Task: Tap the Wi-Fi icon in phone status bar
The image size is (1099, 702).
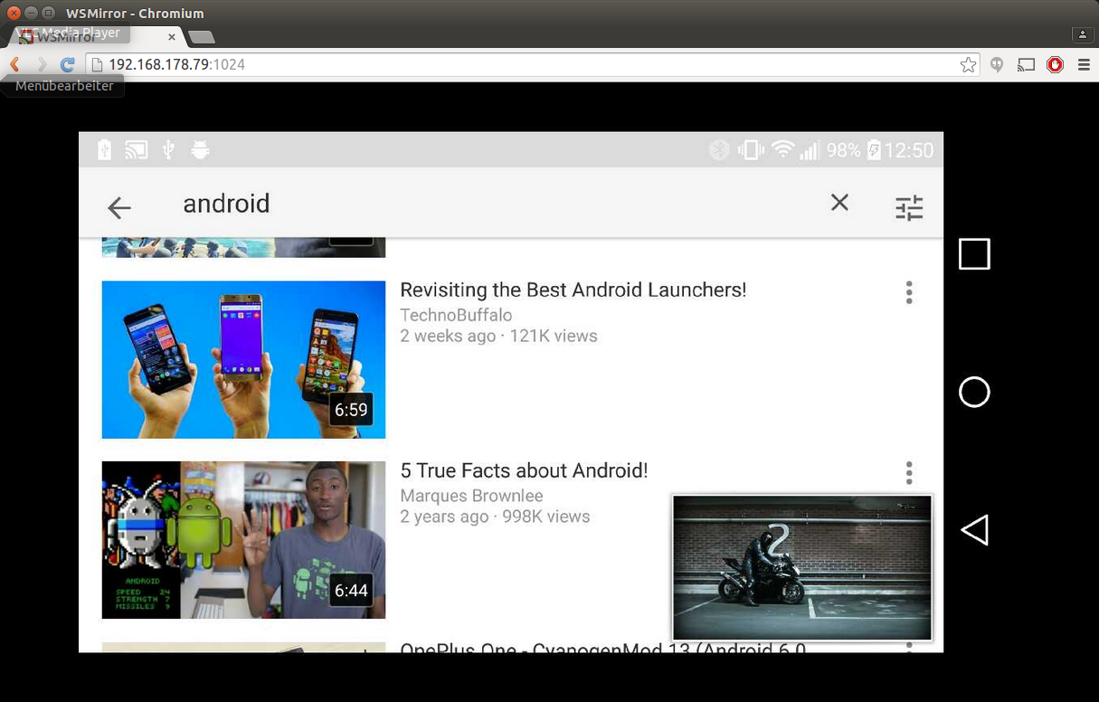Action: (x=782, y=150)
